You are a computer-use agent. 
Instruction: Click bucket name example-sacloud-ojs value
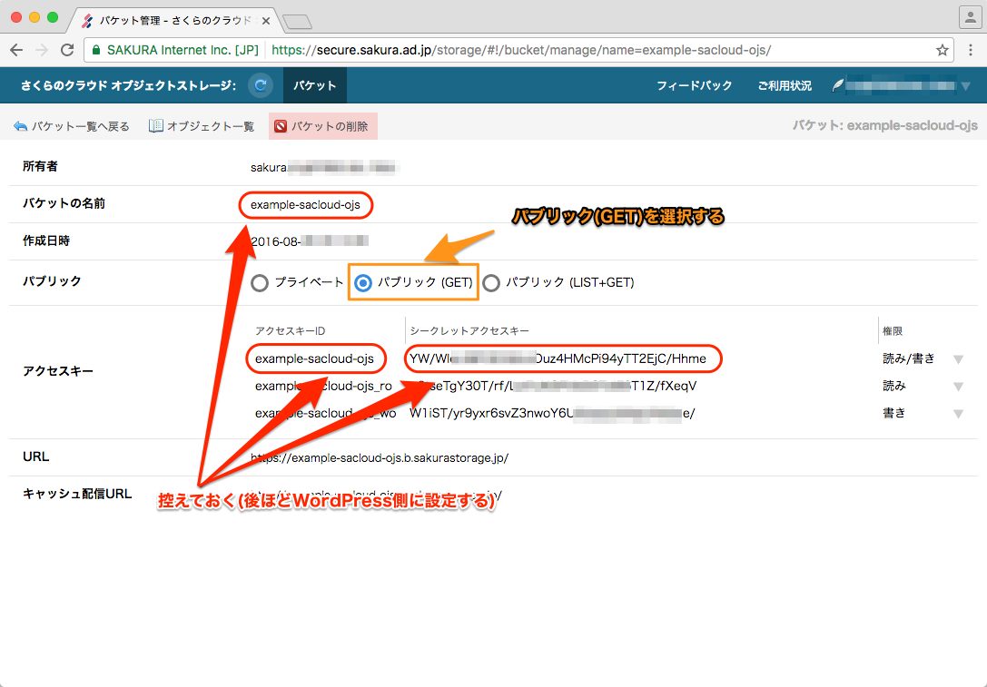tap(305, 205)
